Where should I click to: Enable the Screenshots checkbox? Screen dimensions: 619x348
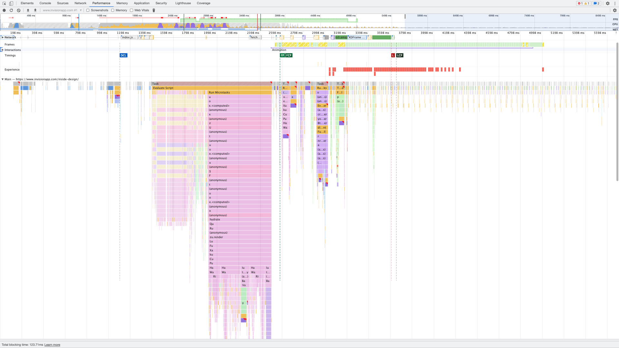coord(88,10)
